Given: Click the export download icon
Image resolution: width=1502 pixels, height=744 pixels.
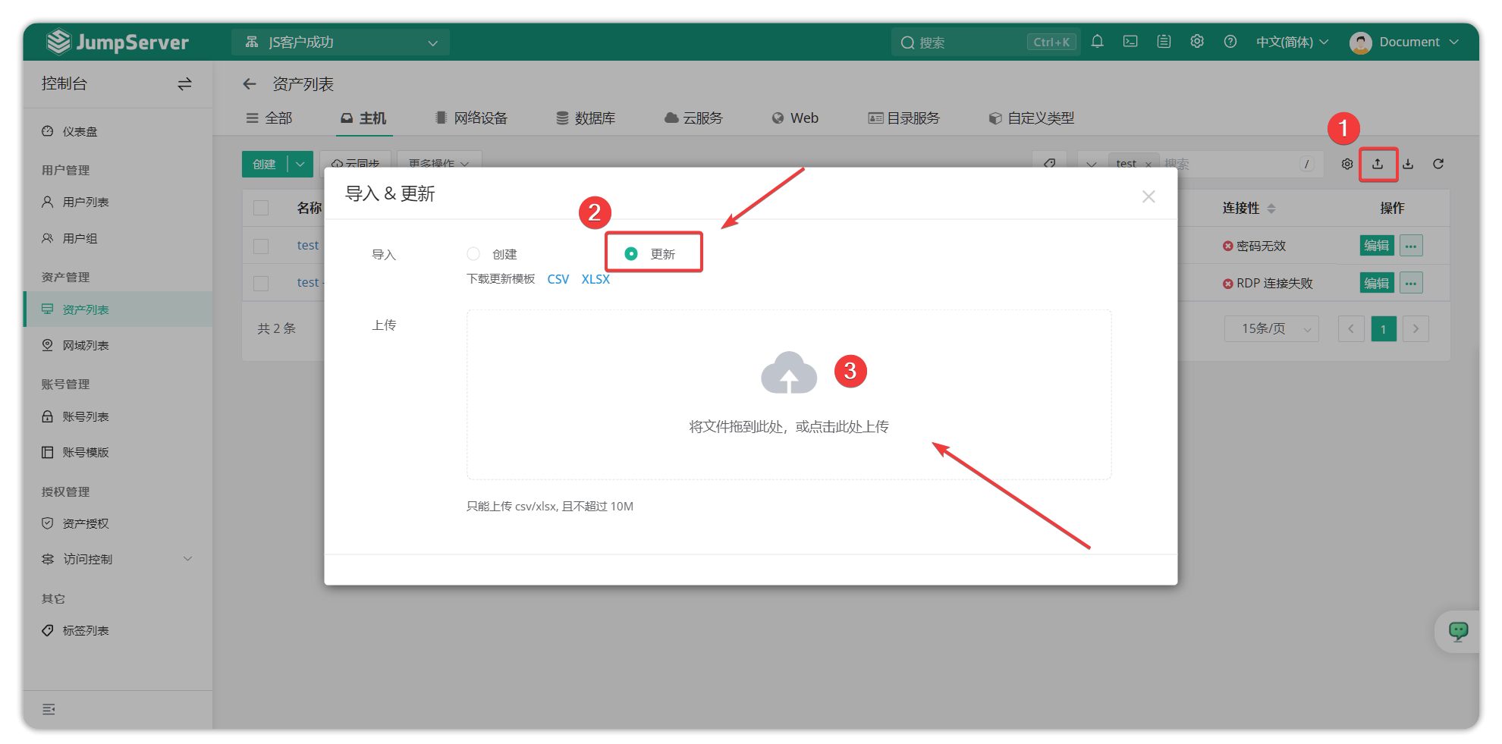Looking at the screenshot, I should point(1408,164).
